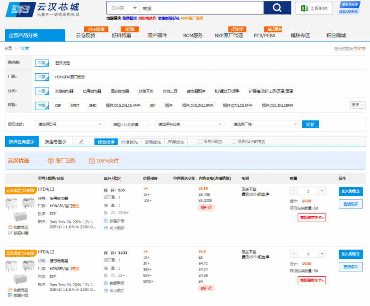Open AI小助手 icon in second product row
Image resolution: width=370 pixels, height=306 pixels.
(x=106, y=291)
